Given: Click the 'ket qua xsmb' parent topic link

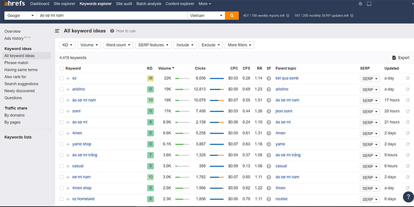Looking at the screenshot, I should click(x=287, y=78).
